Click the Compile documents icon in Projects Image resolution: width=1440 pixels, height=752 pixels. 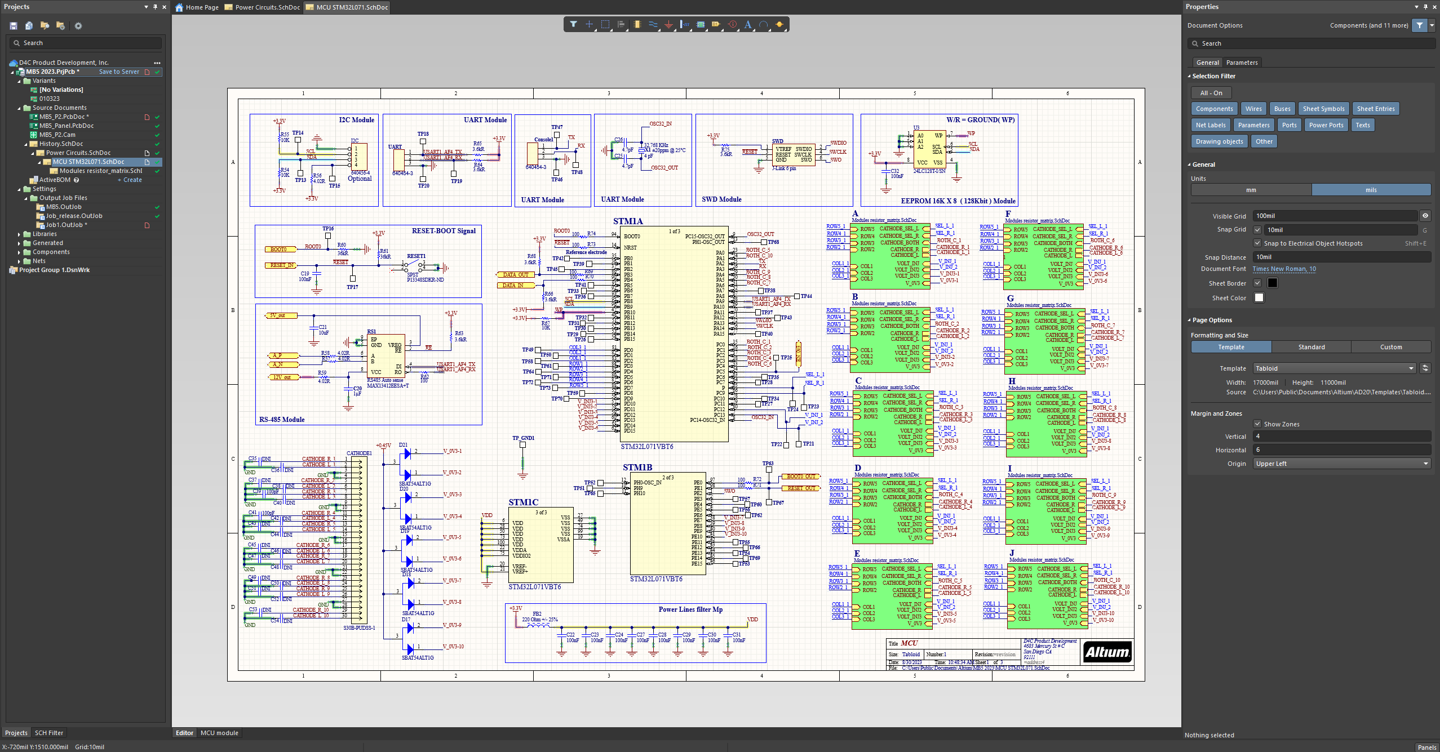click(x=29, y=26)
